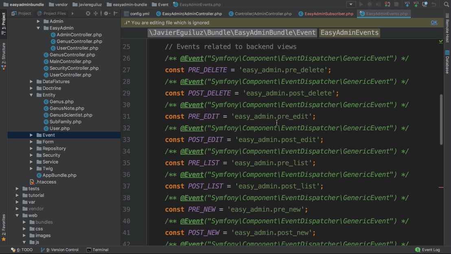This screenshot has height=254, width=451.
Task: Click the scroll from source target icon
Action: click(88, 13)
